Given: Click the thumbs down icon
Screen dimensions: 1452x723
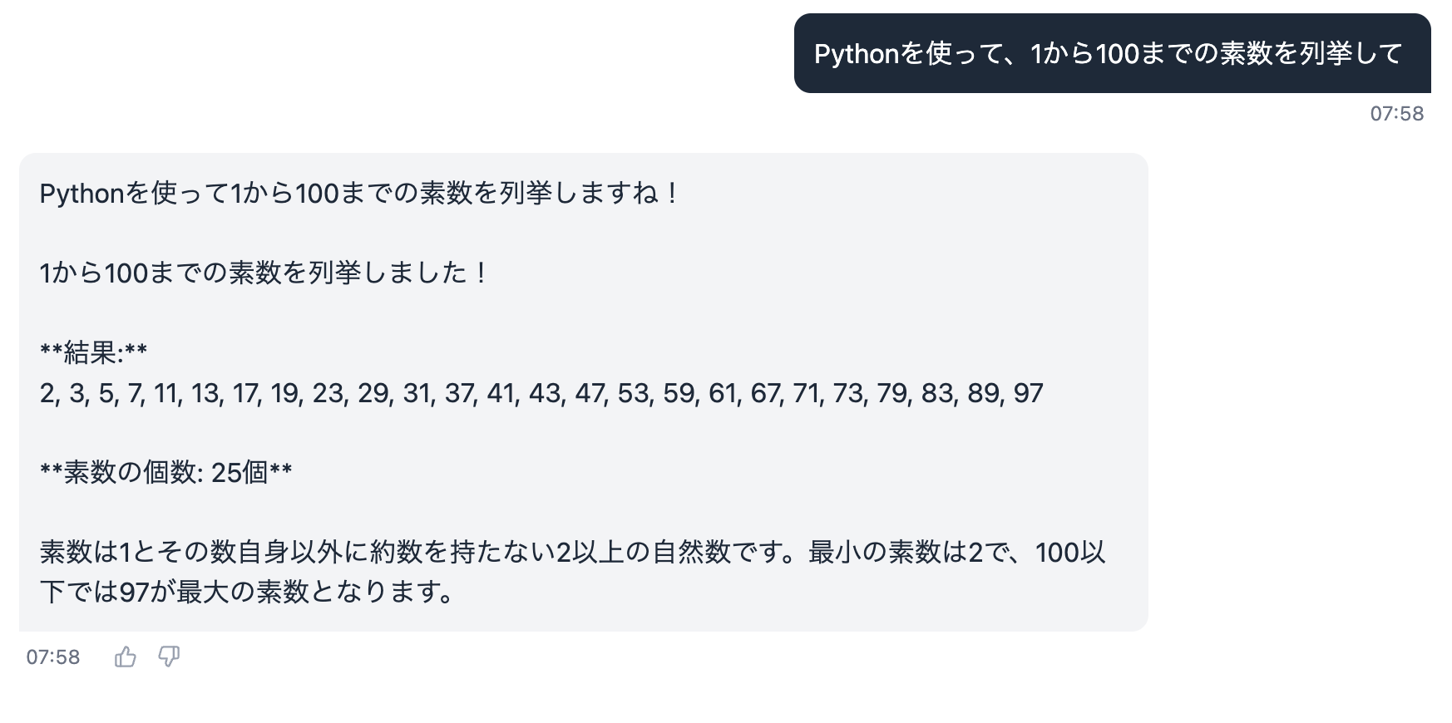Looking at the screenshot, I should pos(169,657).
